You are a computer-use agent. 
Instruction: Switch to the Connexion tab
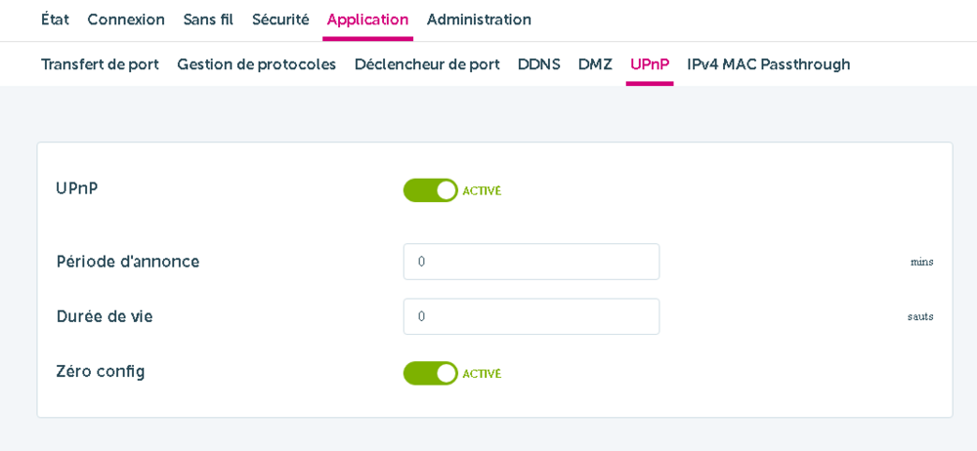tap(126, 20)
